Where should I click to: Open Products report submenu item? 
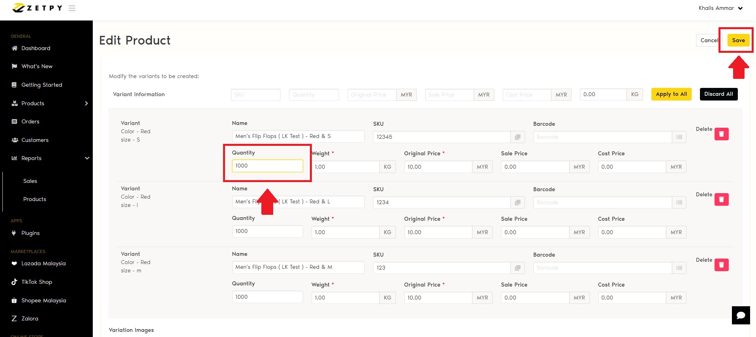coord(35,199)
